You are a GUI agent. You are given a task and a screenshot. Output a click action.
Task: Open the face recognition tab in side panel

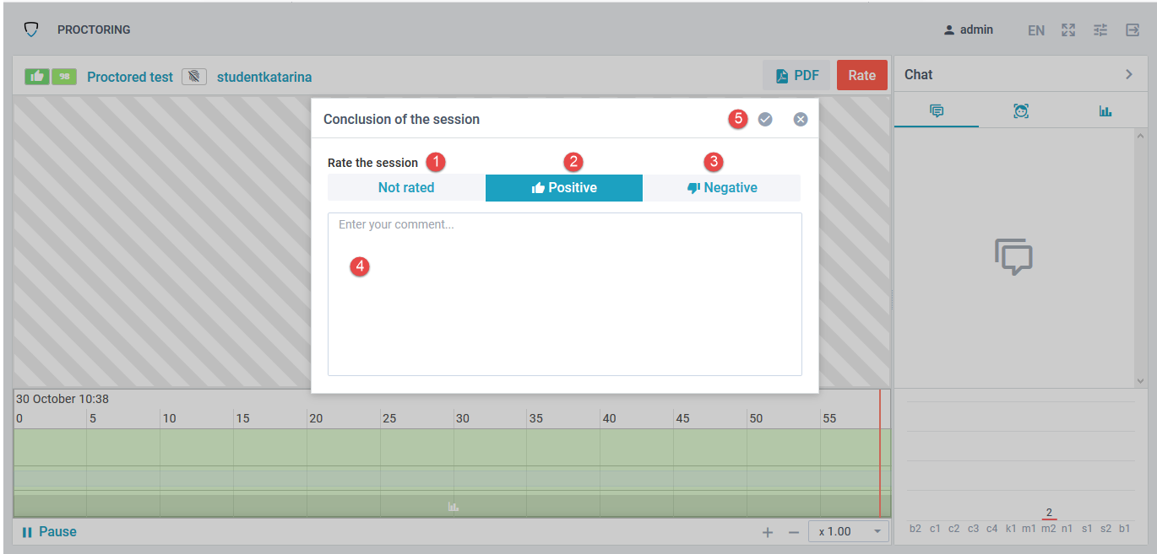(x=1021, y=111)
